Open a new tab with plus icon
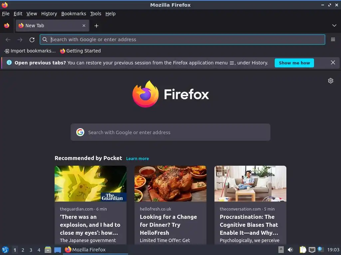The width and height of the screenshot is (341, 255). click(x=96, y=26)
